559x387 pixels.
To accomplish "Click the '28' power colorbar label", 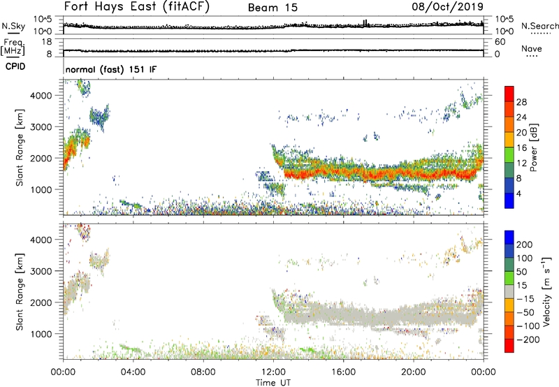I will (521, 102).
